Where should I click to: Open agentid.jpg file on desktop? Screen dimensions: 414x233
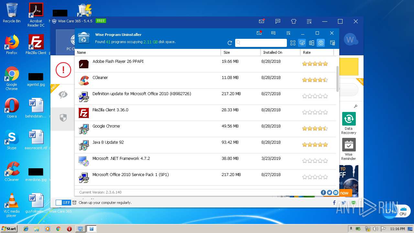pyautogui.click(x=36, y=79)
